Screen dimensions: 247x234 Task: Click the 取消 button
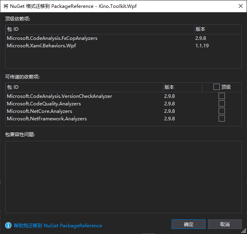[225, 224]
